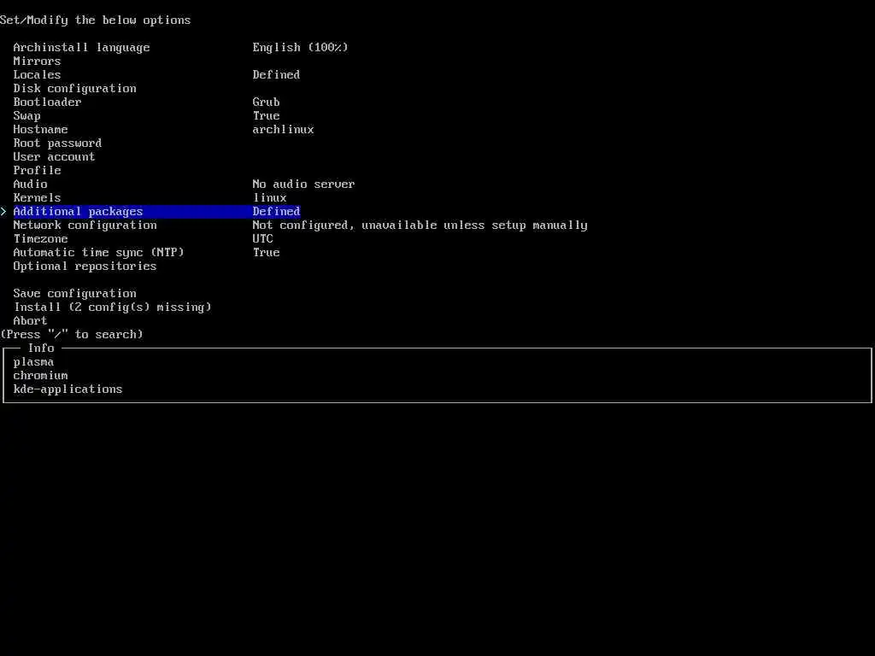The image size is (875, 656).
Task: Click the Info panel title
Action: (x=41, y=348)
